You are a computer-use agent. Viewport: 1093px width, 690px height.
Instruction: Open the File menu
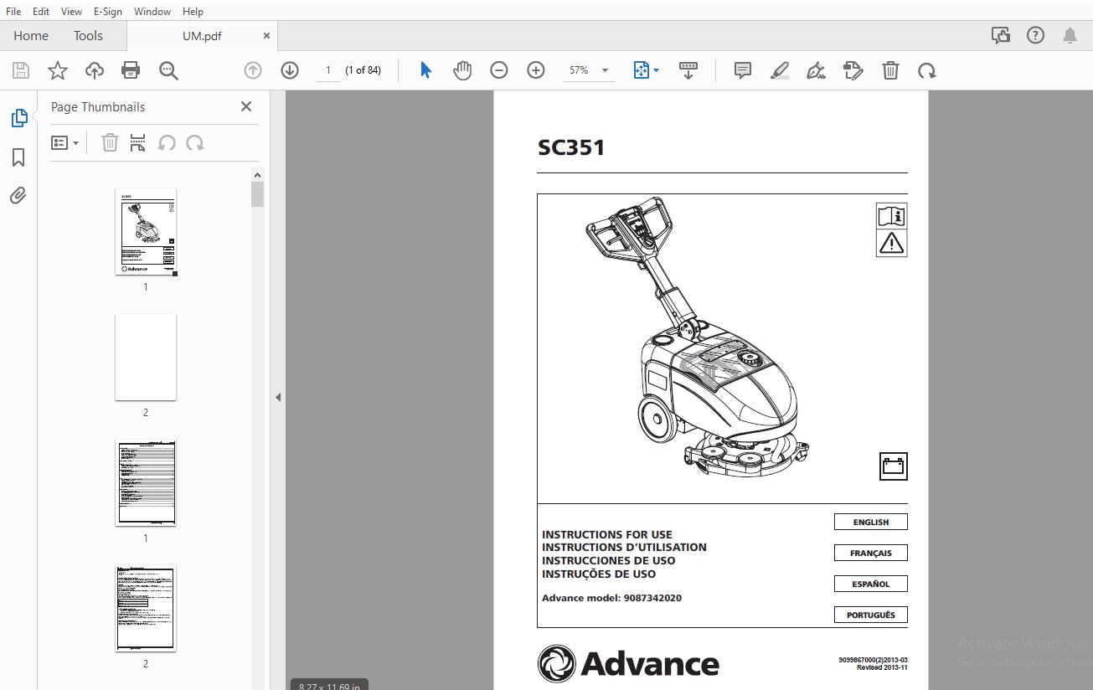13,11
